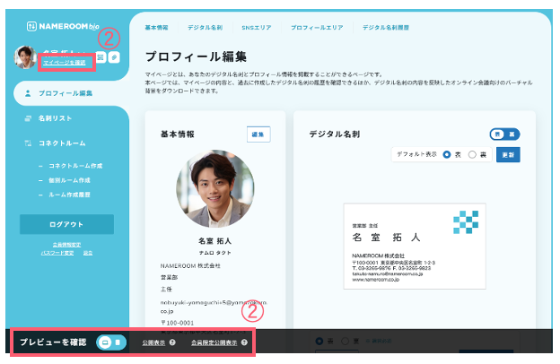
Task: Click the link copy icon button
Action: click(114, 57)
